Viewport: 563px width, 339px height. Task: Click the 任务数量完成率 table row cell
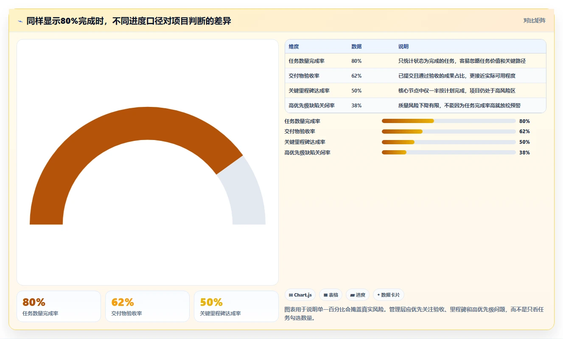306,61
